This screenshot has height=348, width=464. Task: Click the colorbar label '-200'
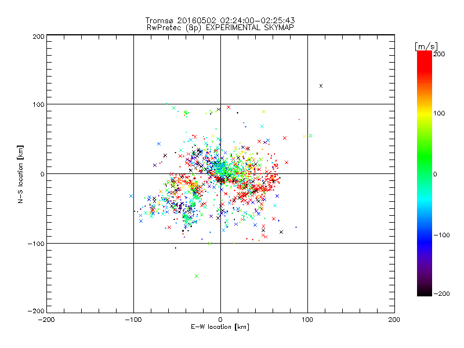tap(441, 294)
